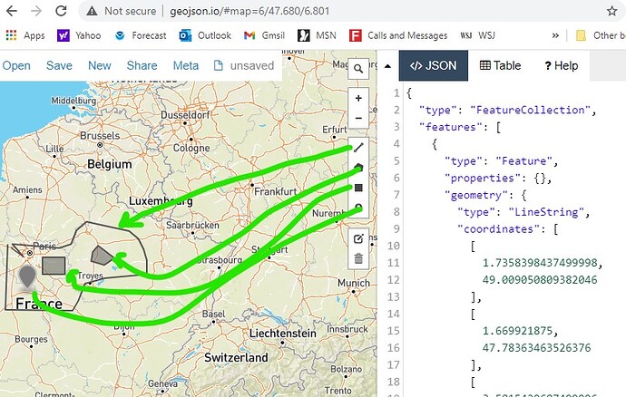
Task: Open the Help tab
Action: [x=561, y=65]
